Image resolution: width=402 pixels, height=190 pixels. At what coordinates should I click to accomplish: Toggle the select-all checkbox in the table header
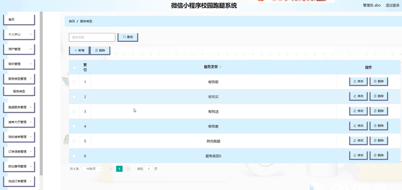74,67
